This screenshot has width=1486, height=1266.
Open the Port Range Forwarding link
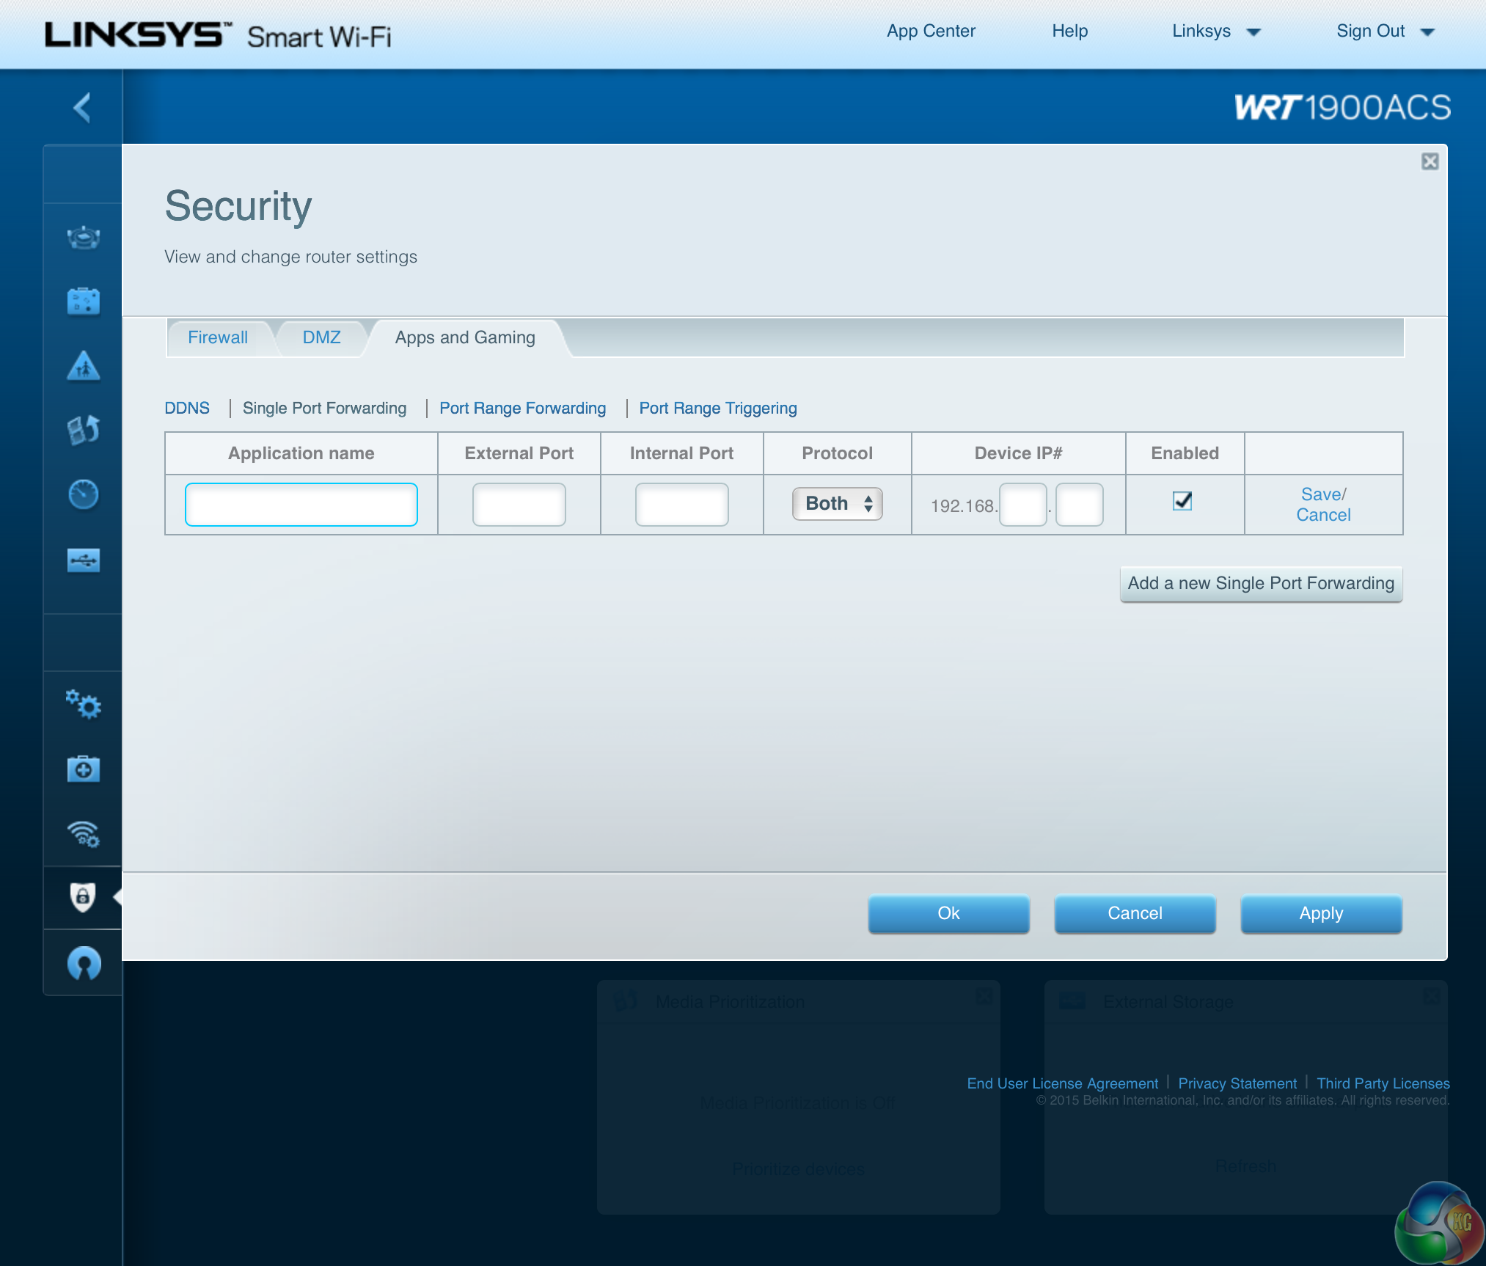[x=522, y=409]
